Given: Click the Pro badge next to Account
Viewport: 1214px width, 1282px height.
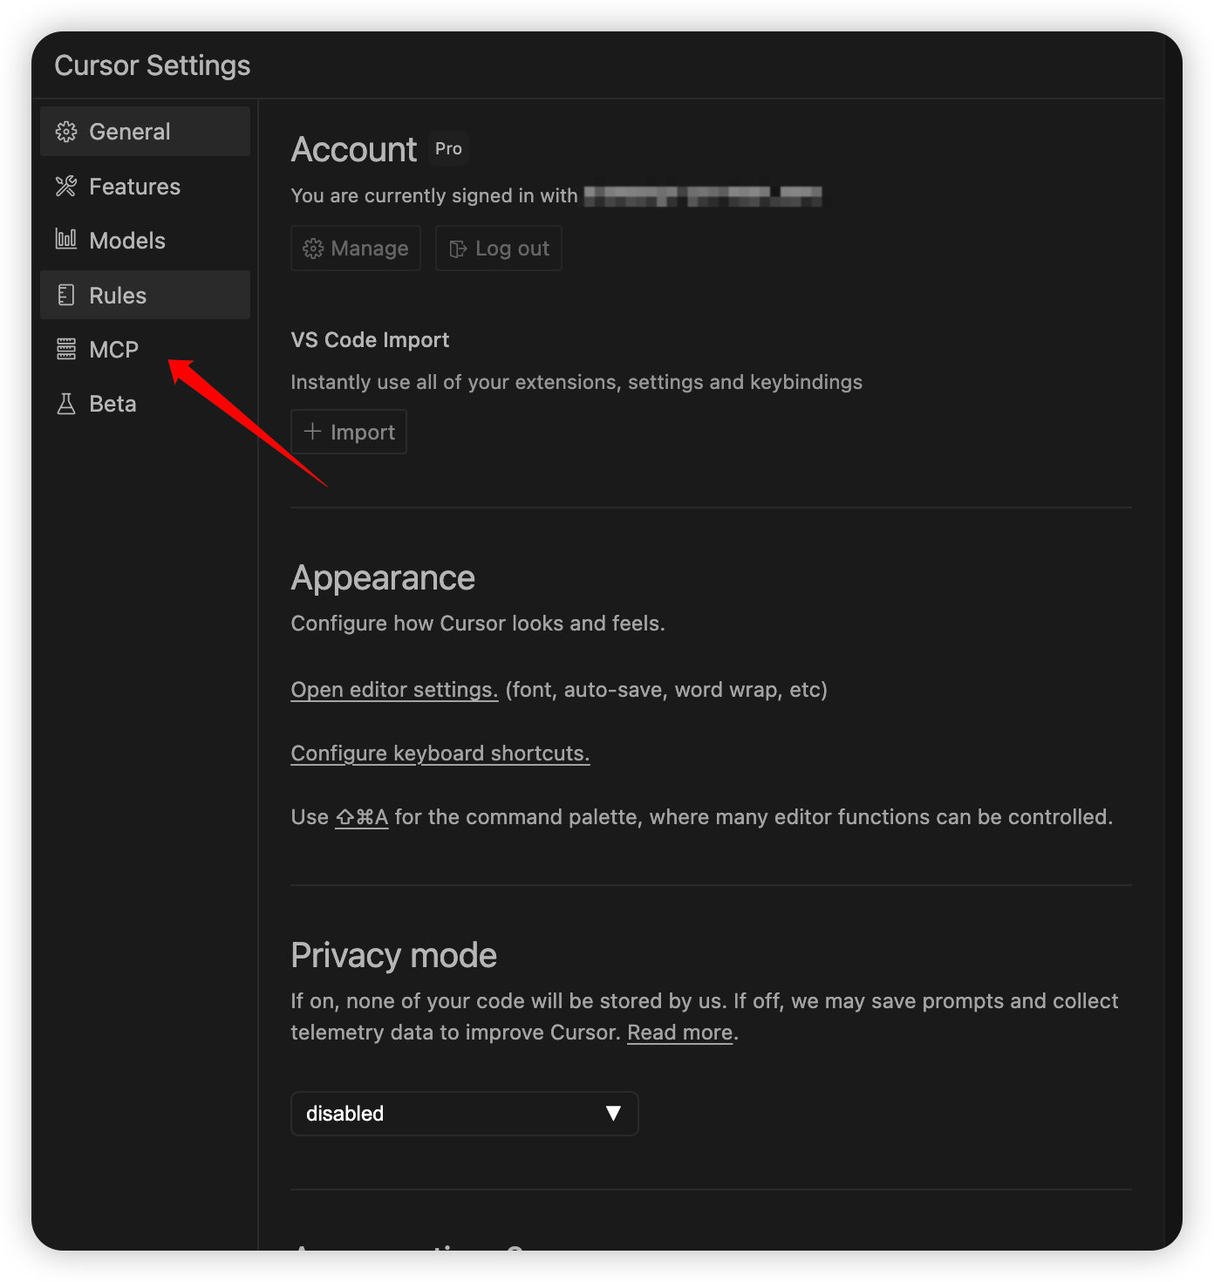Looking at the screenshot, I should click(x=448, y=149).
